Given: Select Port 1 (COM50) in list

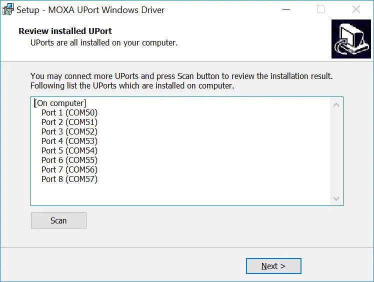Looking at the screenshot, I should click(69, 112).
